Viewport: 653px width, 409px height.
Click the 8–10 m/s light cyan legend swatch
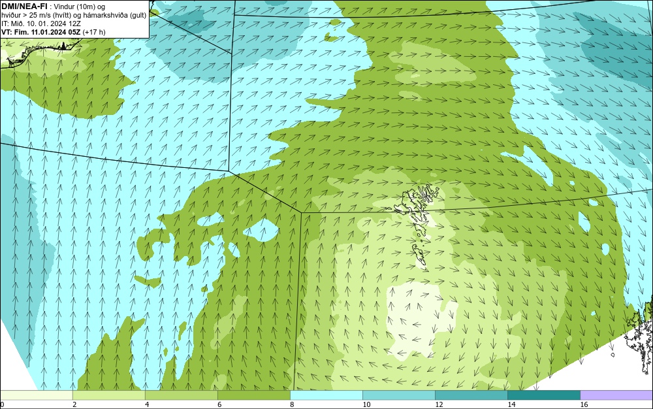(326, 395)
